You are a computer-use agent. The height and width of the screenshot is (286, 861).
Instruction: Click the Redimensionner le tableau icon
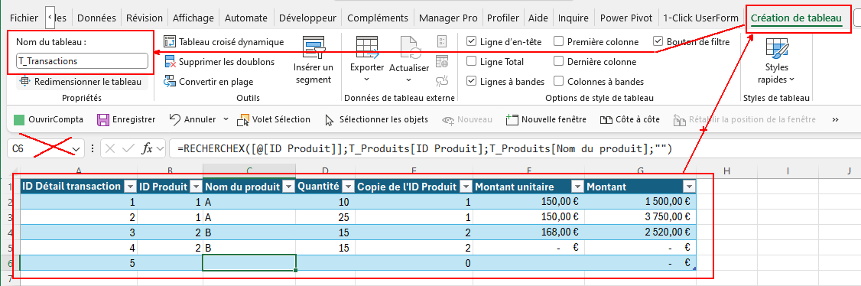24,82
